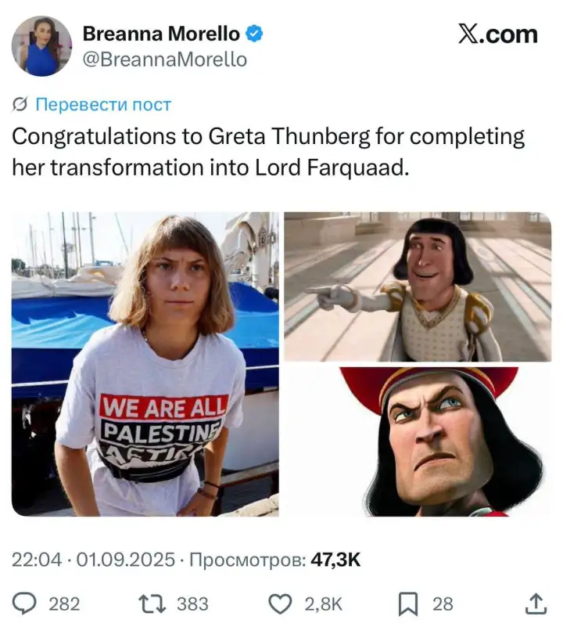
Task: Open the @BreannaMorello handle link
Action: click(164, 59)
